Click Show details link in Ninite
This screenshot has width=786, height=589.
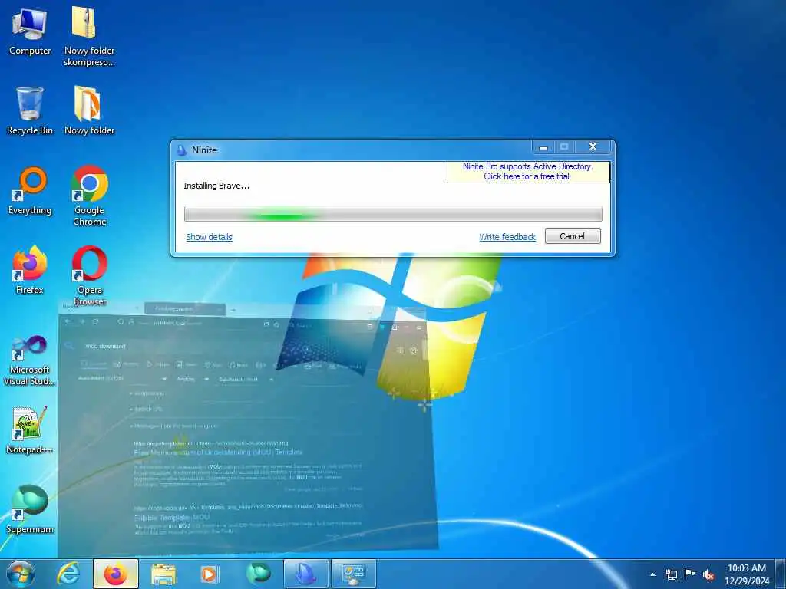[x=209, y=237]
